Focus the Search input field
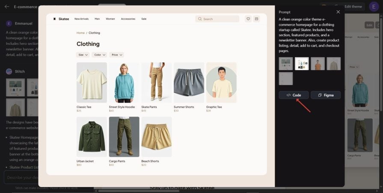Viewport: 383px width, 193px height. click(x=217, y=19)
